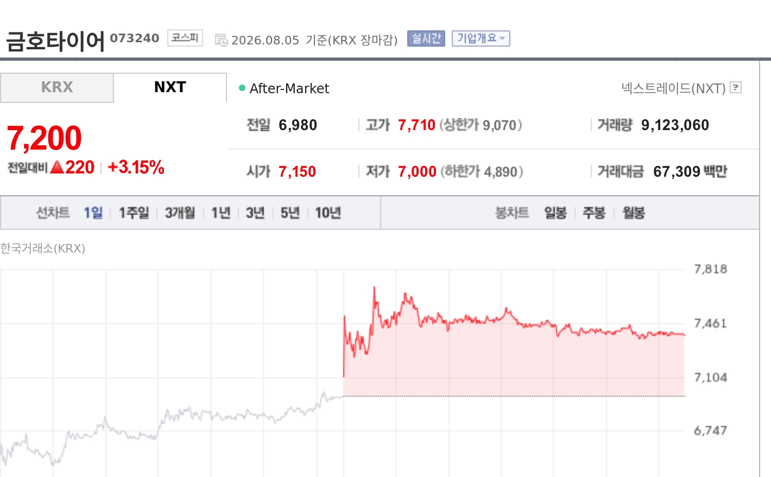Show the 1년 line chart
The image size is (771, 477).
point(220,212)
